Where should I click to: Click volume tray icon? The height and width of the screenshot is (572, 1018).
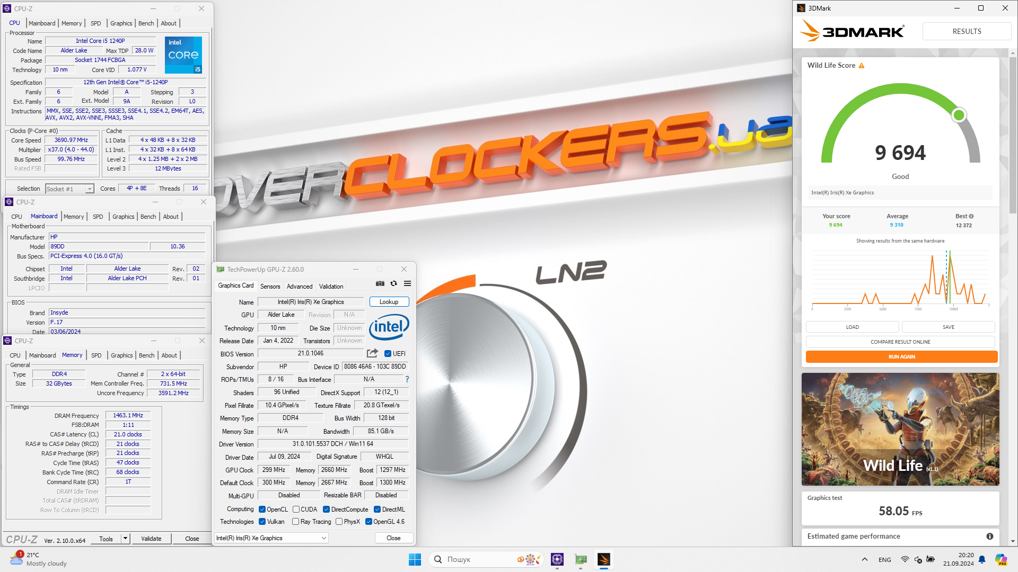point(918,559)
